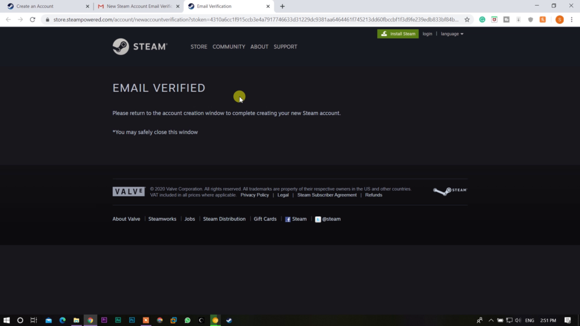
Task: Click the shield extension icon
Action: tap(530, 20)
